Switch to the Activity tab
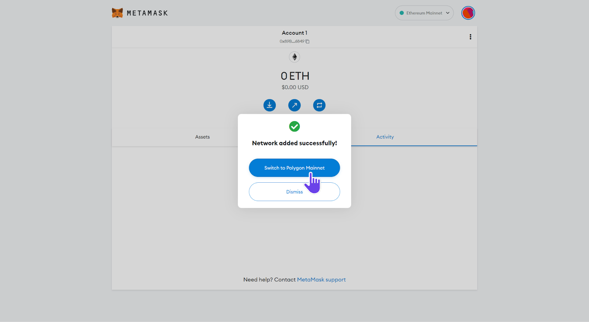The width and height of the screenshot is (589, 322). point(385,137)
